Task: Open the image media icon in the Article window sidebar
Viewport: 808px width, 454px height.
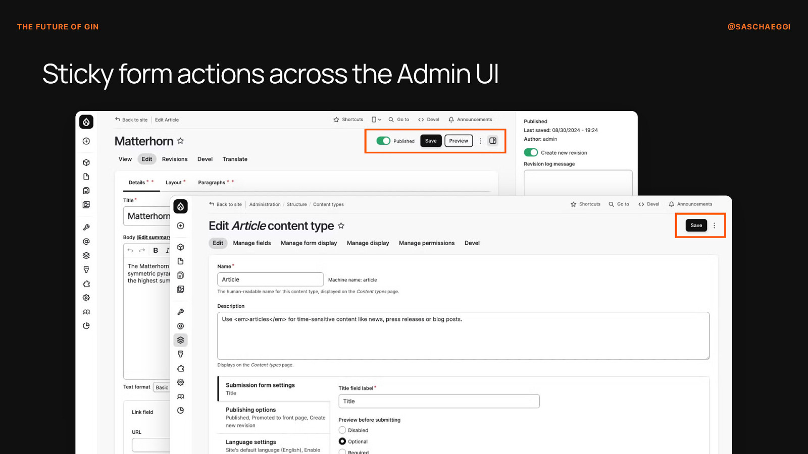Action: point(180,289)
